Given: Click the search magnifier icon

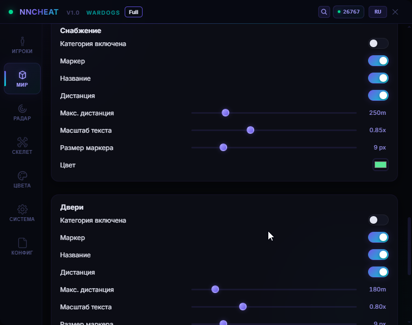Looking at the screenshot, I should click(324, 12).
